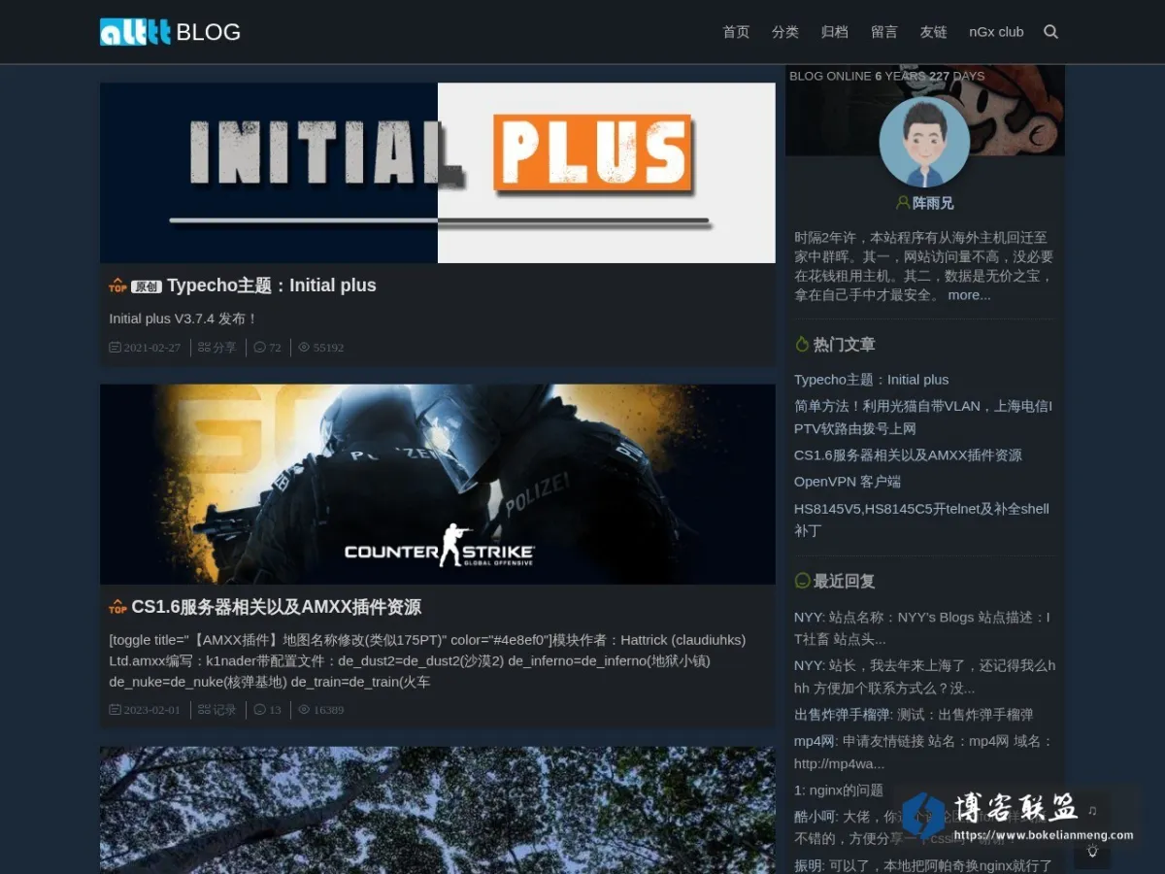The width and height of the screenshot is (1165, 874).
Task: Click the author name 阵雨兄
Action: (933, 203)
